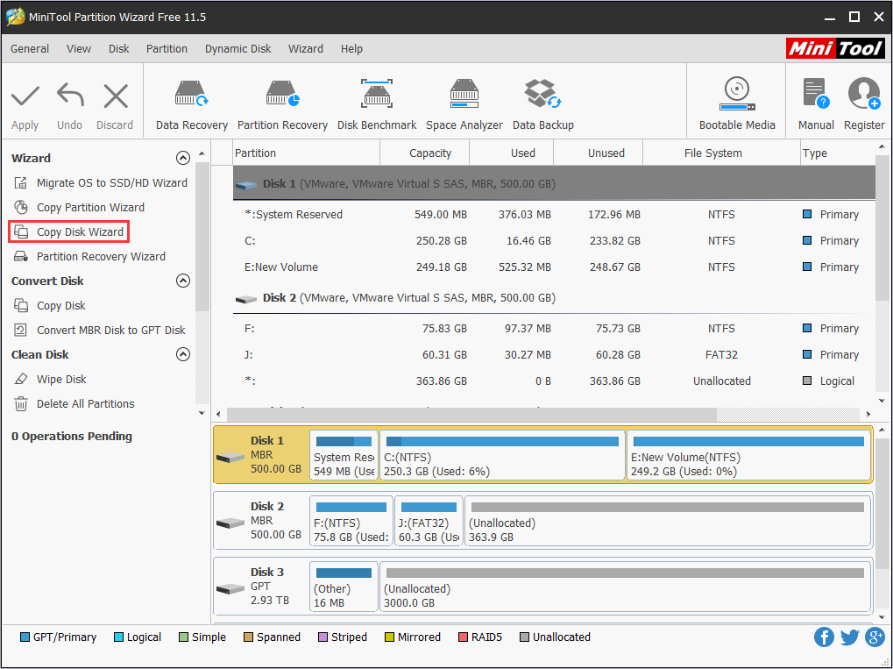Screen dimensions: 893x669
Task: Collapse the Wizard section
Action: tap(183, 158)
